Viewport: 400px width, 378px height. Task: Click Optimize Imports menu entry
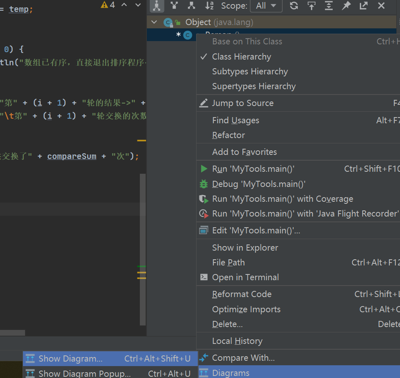pyautogui.click(x=298, y=309)
